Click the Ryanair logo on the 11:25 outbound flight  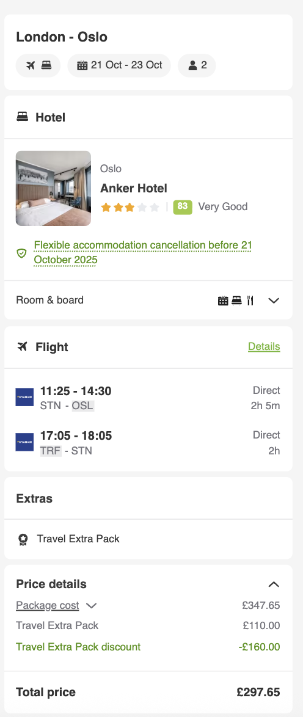coord(24,398)
